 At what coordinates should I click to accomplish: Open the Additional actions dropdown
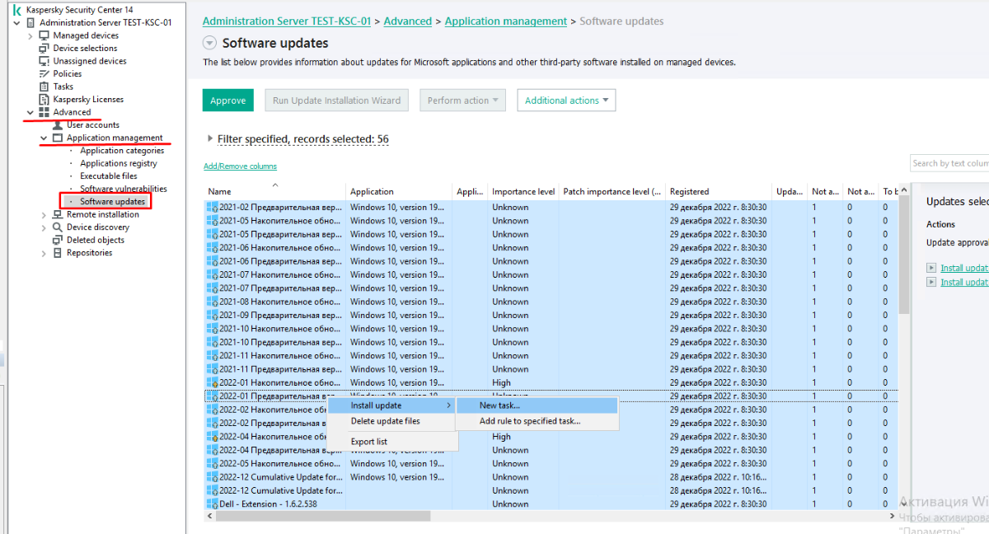(x=566, y=101)
